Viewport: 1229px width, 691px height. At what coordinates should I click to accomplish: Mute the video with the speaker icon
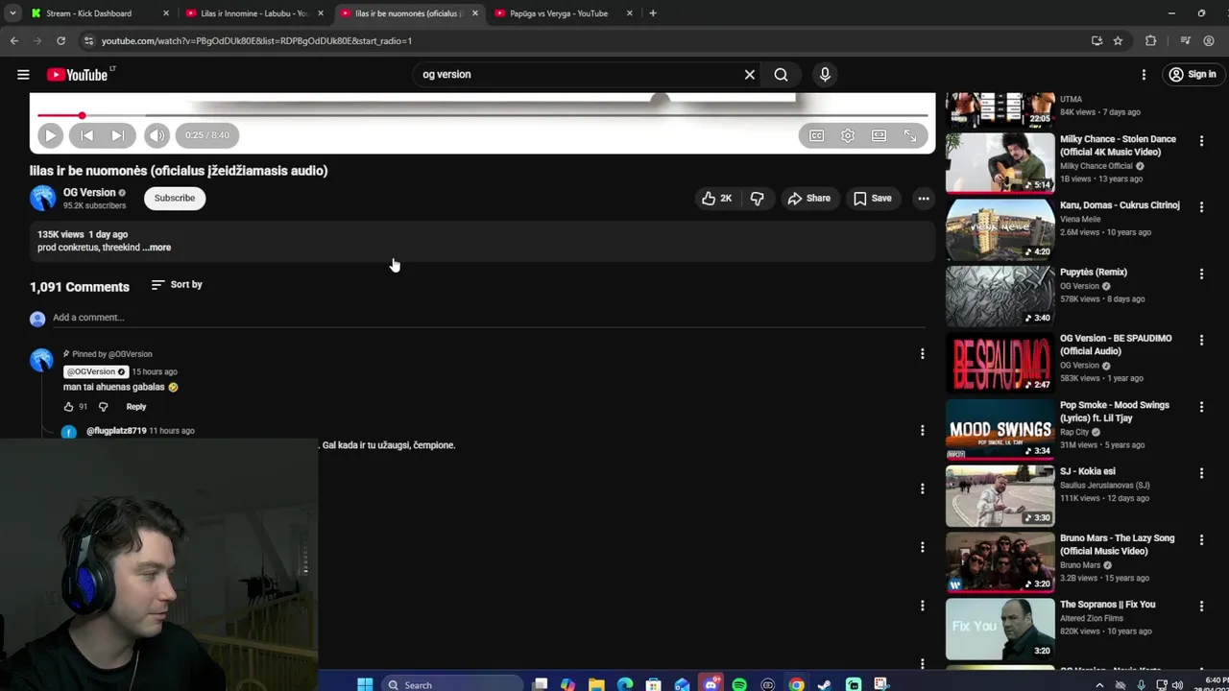pyautogui.click(x=157, y=135)
